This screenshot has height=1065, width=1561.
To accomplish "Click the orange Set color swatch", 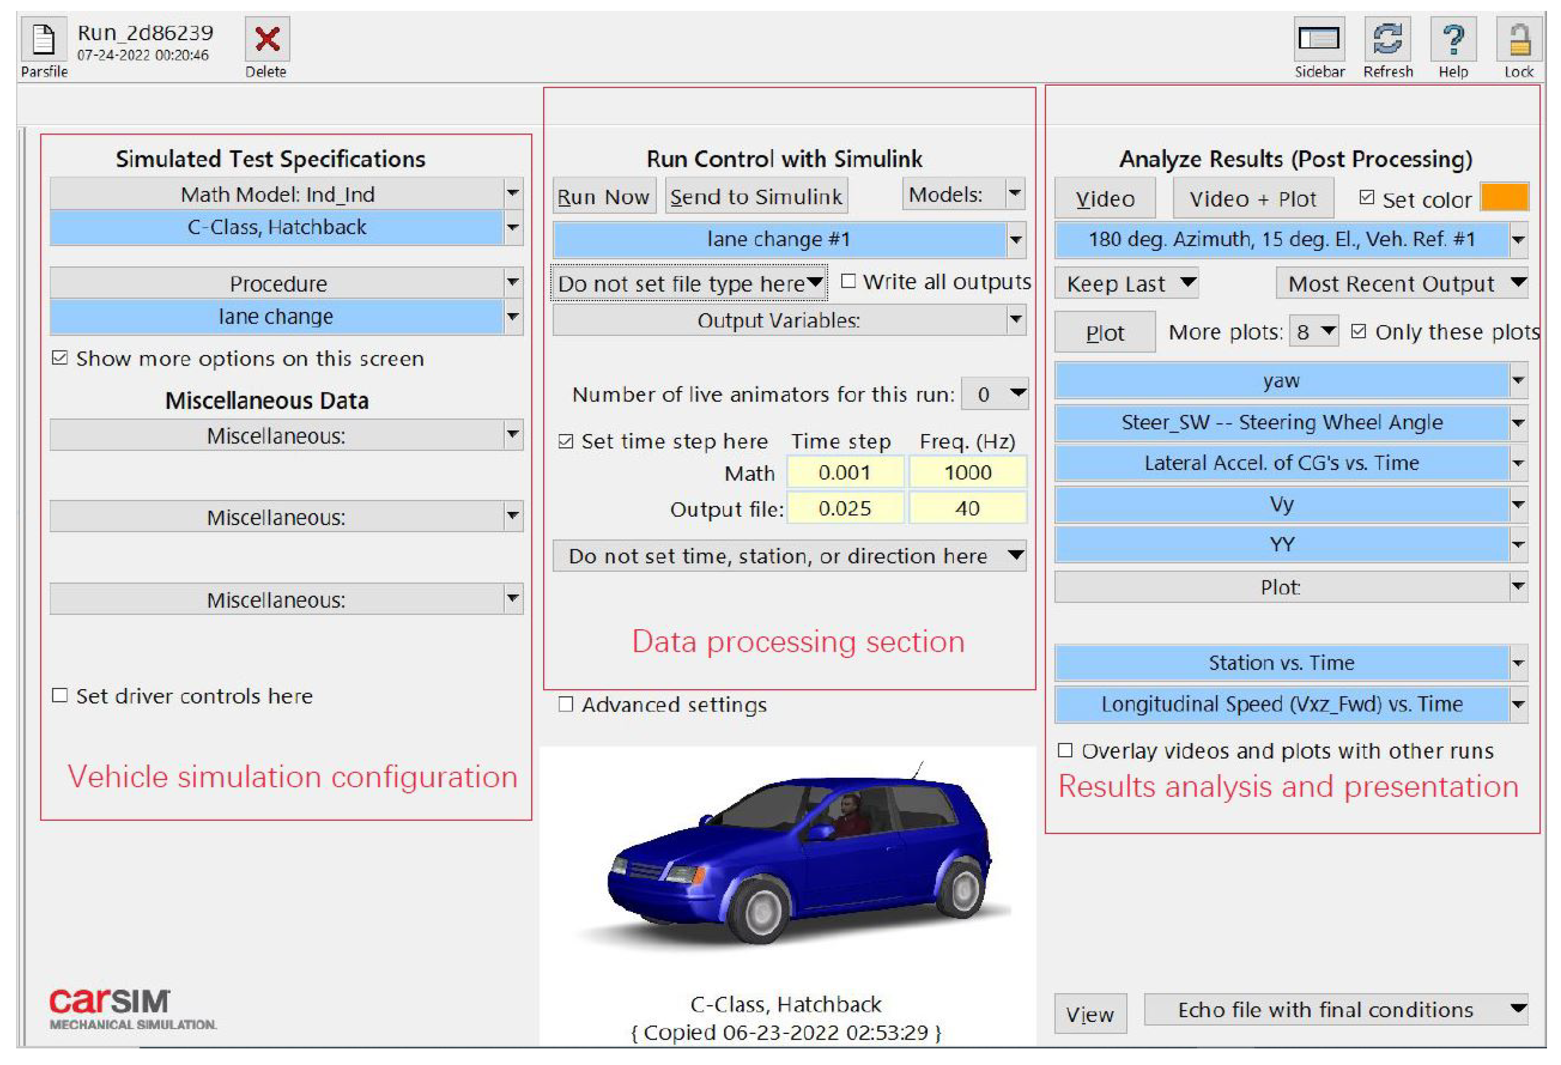I will (1504, 197).
